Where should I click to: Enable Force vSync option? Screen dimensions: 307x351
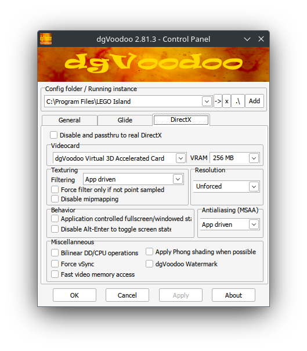click(55, 264)
